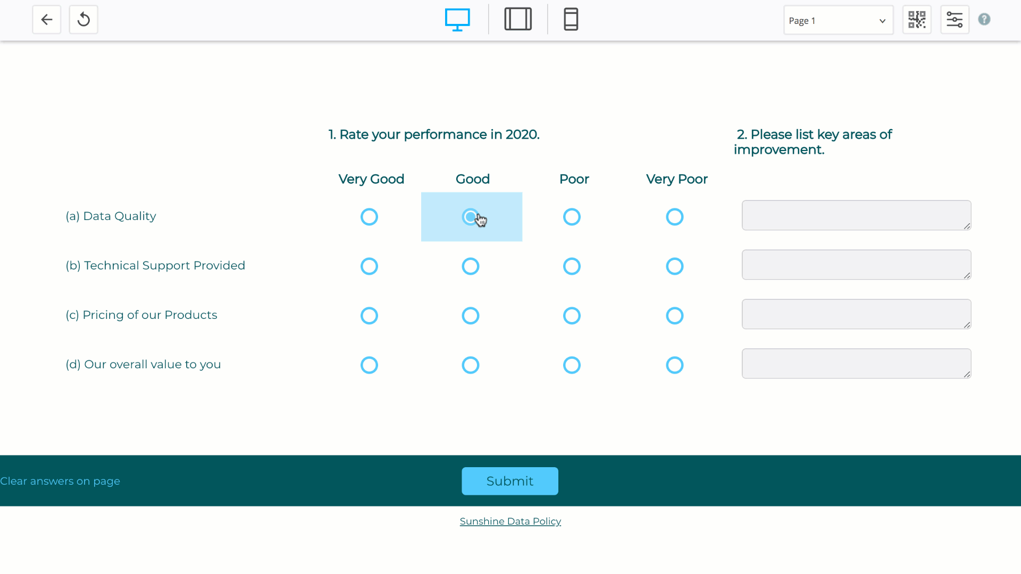
Task: Click the improvement text box for Data Quality
Action: (x=856, y=215)
